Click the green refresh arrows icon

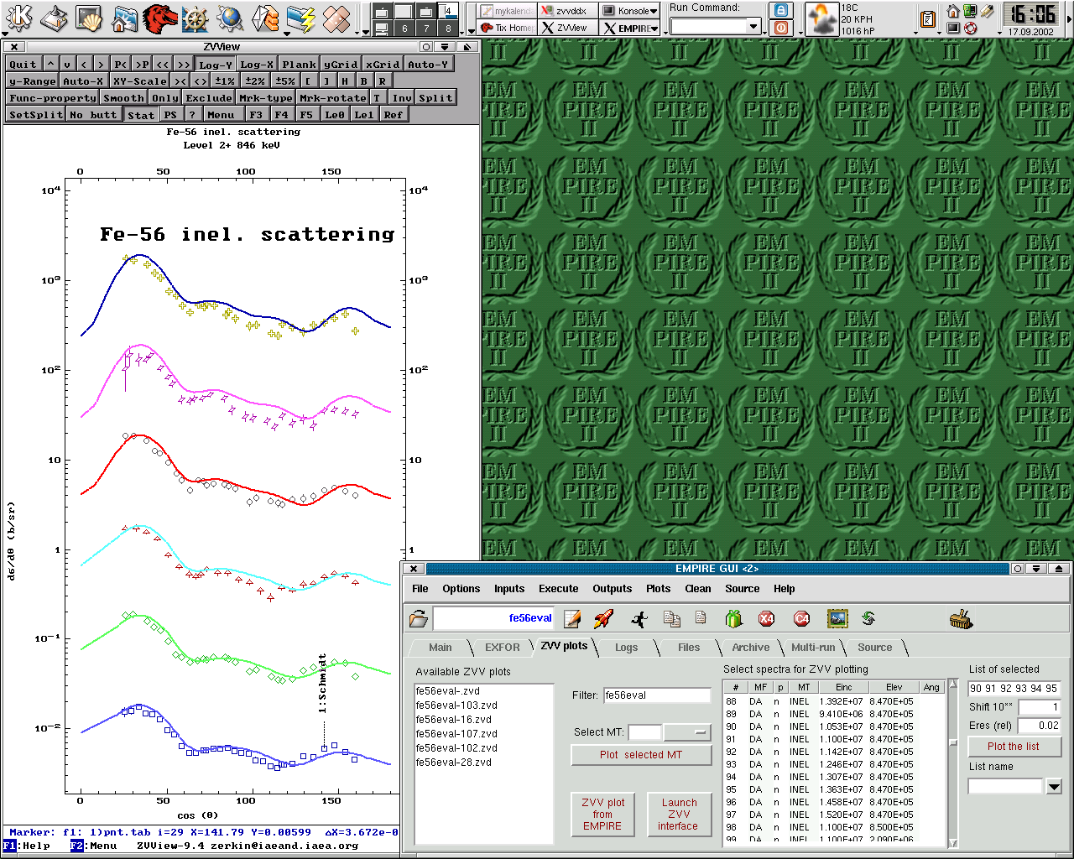[x=868, y=618]
